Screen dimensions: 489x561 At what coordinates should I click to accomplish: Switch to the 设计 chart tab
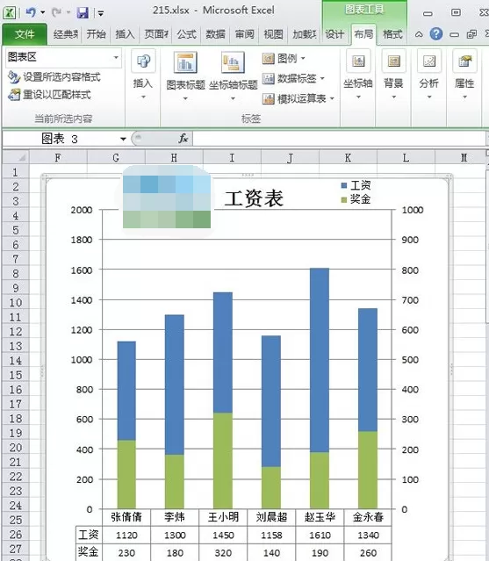point(334,34)
